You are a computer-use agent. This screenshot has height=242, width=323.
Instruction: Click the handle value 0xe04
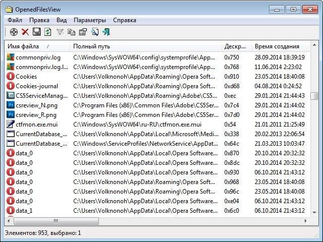point(232,201)
